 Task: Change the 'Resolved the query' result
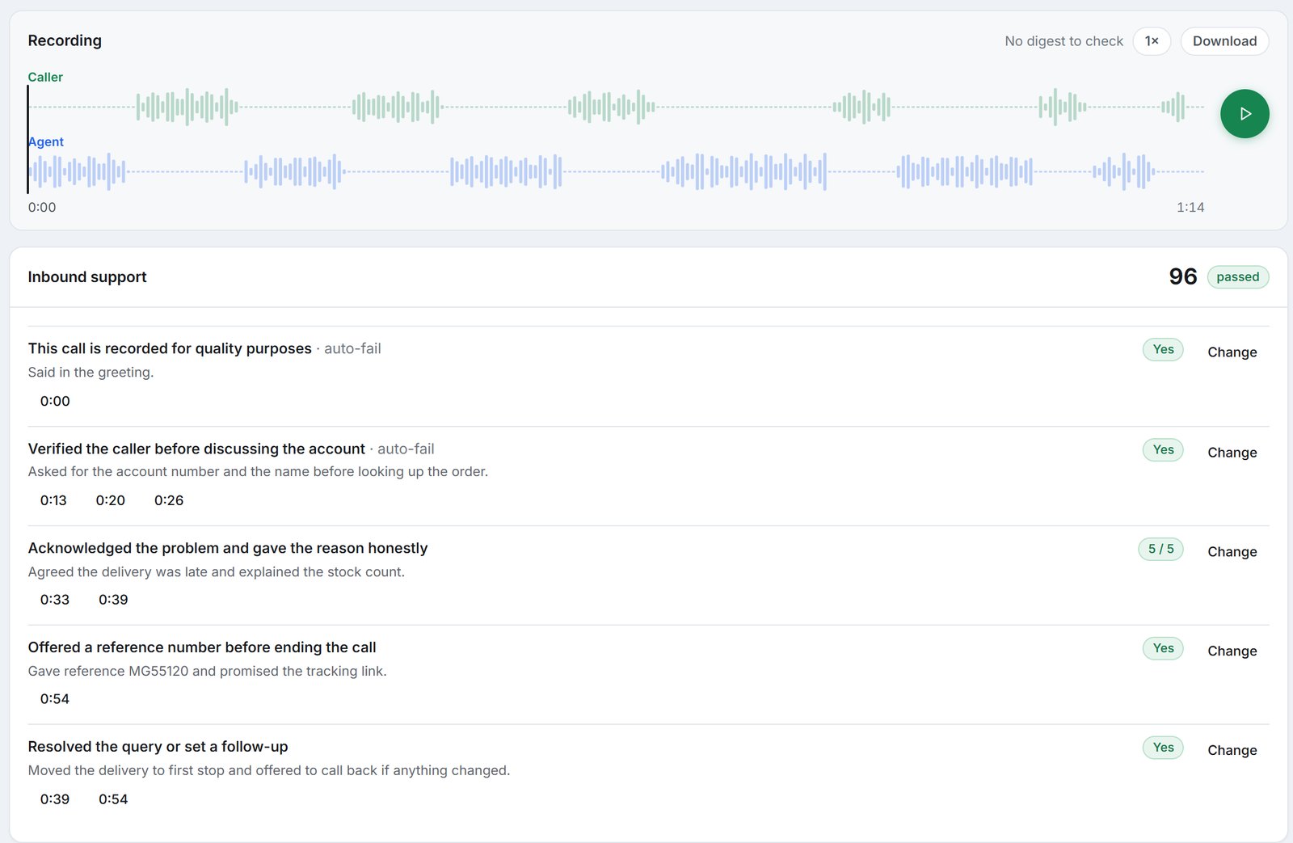coord(1232,751)
